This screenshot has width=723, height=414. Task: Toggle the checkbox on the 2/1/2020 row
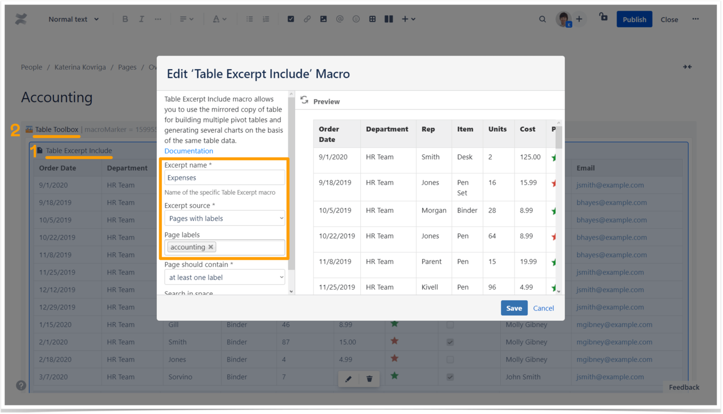click(x=450, y=342)
